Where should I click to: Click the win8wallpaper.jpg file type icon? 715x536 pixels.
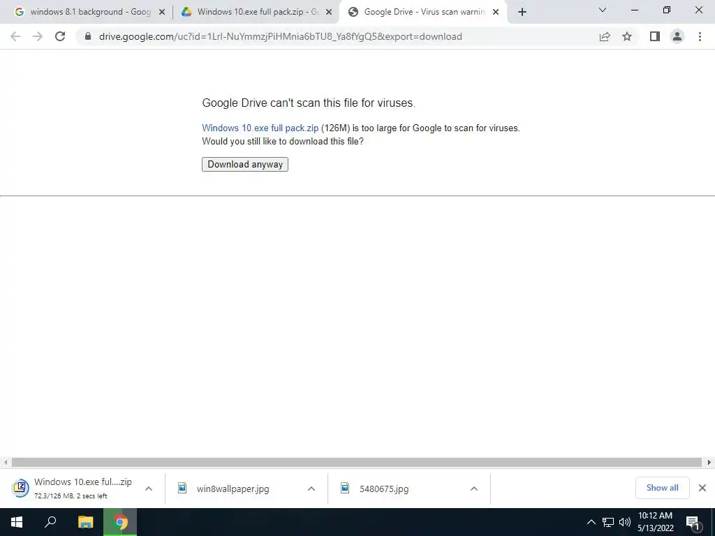click(182, 488)
